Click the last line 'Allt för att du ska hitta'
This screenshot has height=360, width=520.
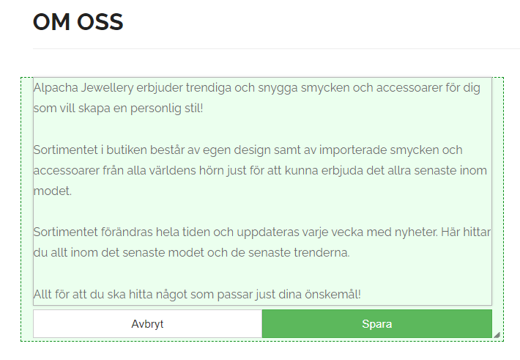click(197, 294)
